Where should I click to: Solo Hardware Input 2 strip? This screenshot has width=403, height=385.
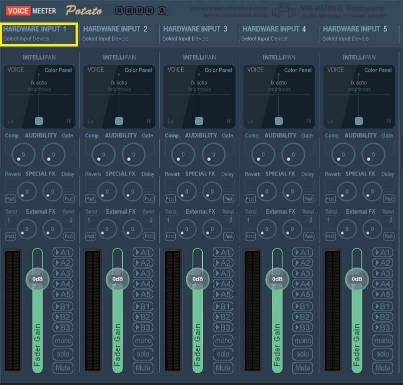click(143, 354)
